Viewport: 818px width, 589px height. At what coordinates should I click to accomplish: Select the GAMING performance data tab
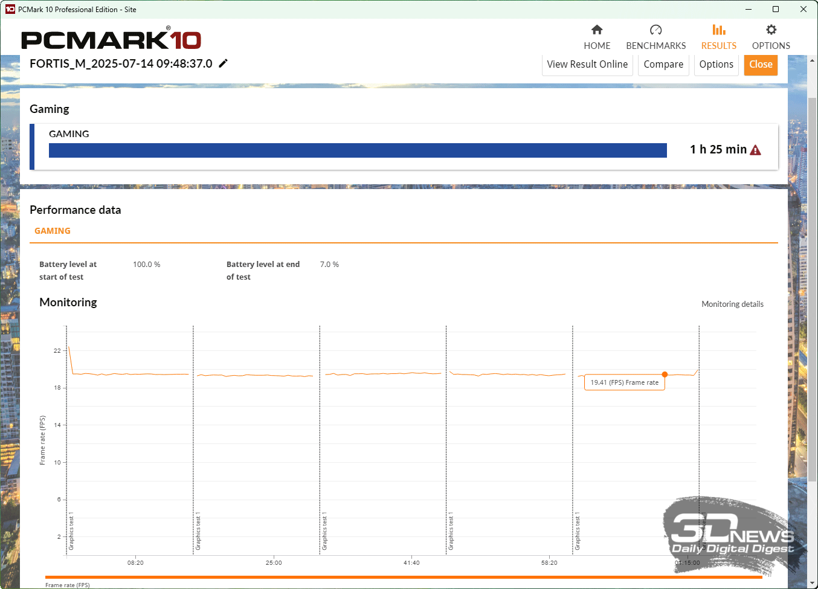[x=53, y=231]
